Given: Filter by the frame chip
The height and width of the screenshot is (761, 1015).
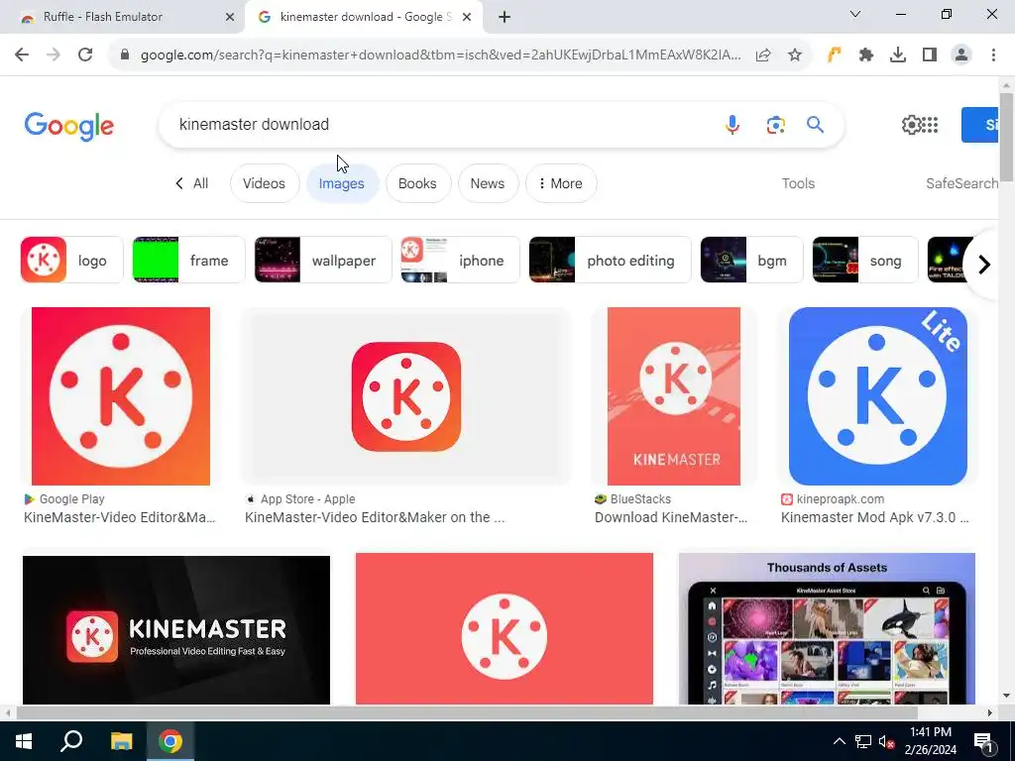Looking at the screenshot, I should pyautogui.click(x=188, y=261).
